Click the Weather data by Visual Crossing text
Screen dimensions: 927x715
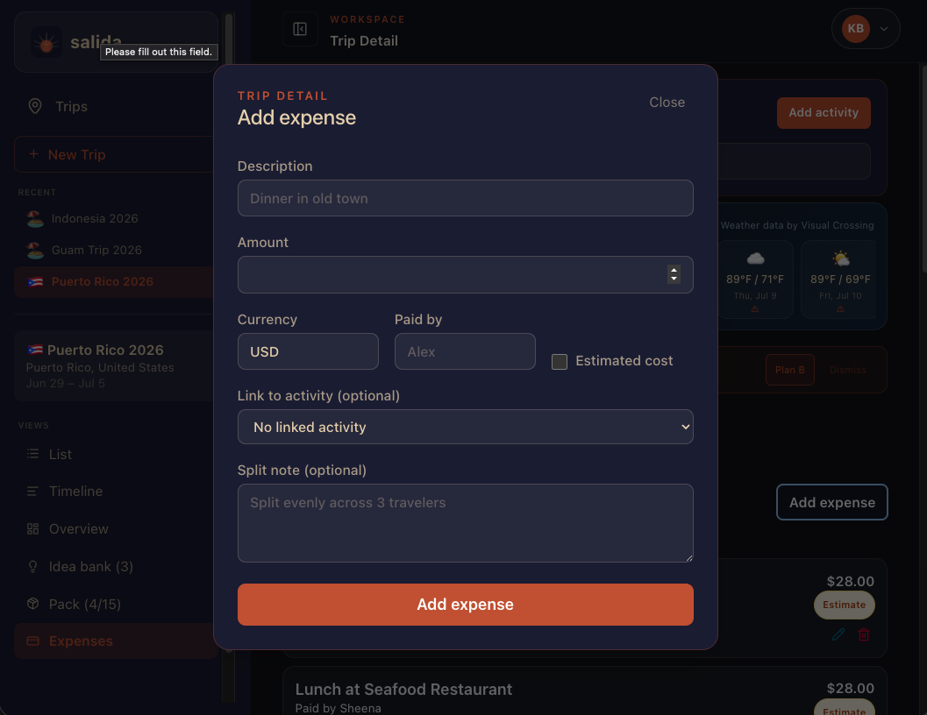coord(797,225)
